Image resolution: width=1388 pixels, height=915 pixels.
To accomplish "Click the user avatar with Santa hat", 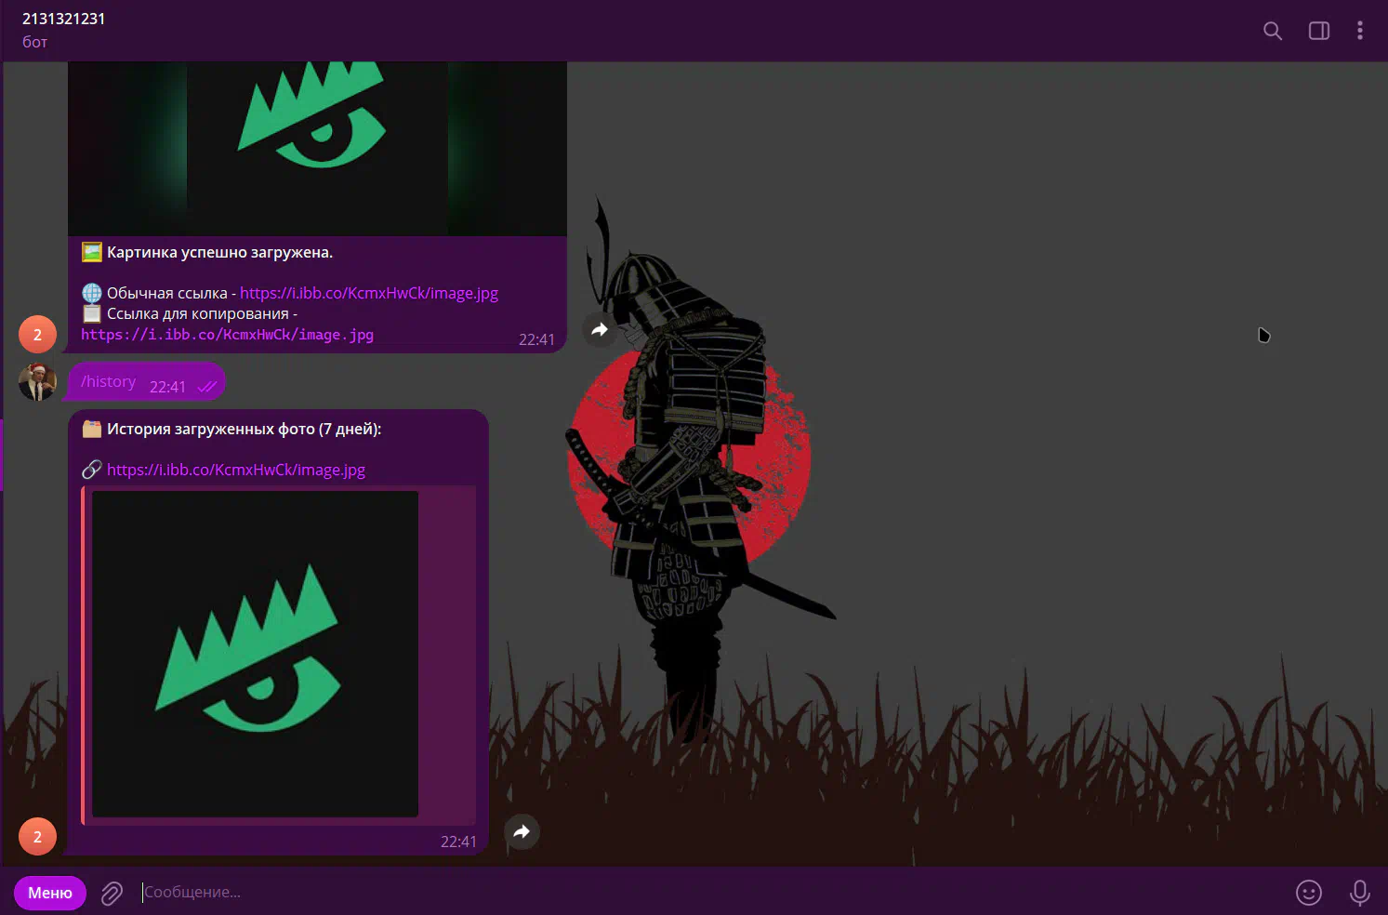I will [37, 382].
